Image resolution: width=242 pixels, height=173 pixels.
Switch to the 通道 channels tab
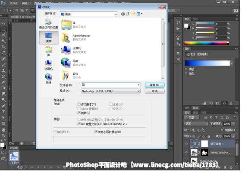tap(195, 113)
